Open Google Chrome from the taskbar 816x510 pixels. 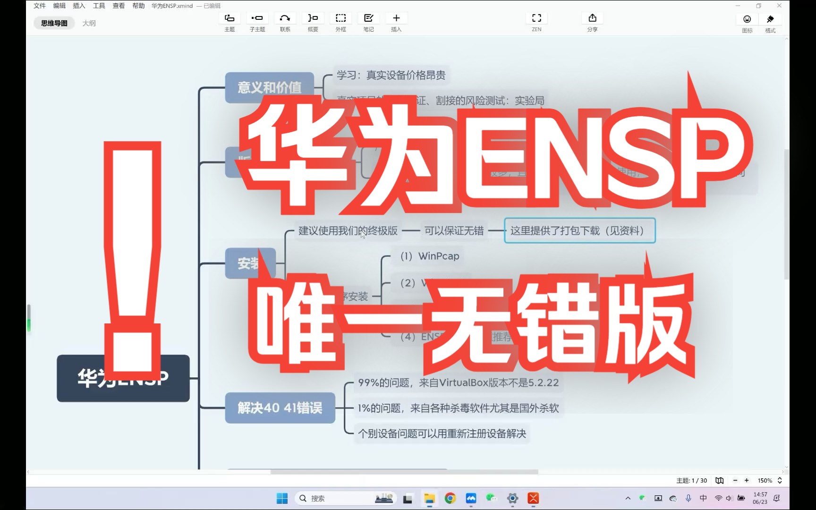pyautogui.click(x=450, y=498)
